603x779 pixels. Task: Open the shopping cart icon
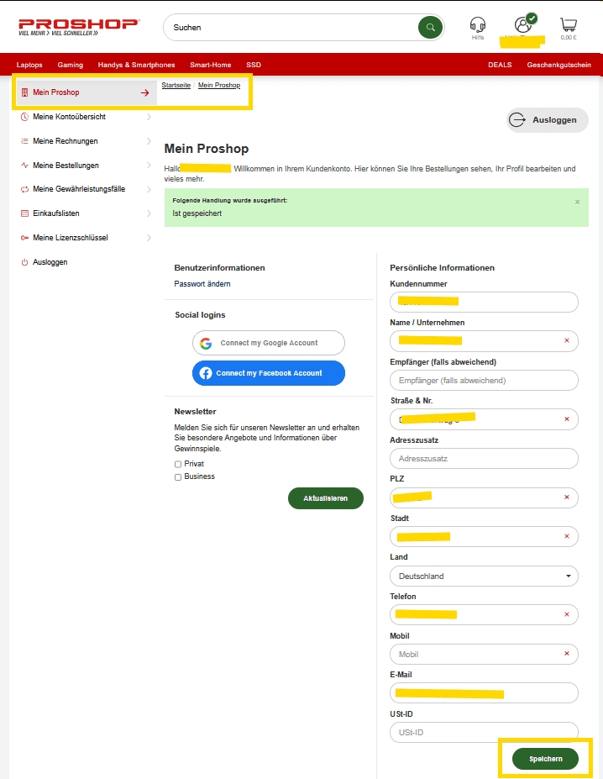569,24
